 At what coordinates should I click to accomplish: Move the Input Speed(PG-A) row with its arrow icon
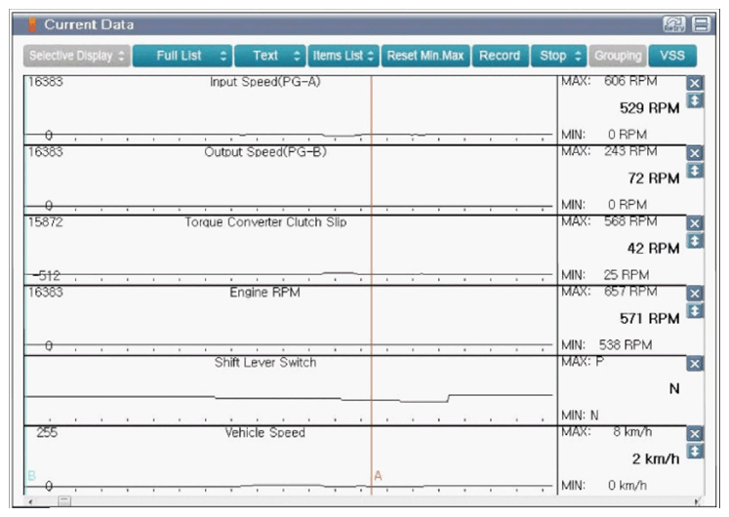click(695, 100)
